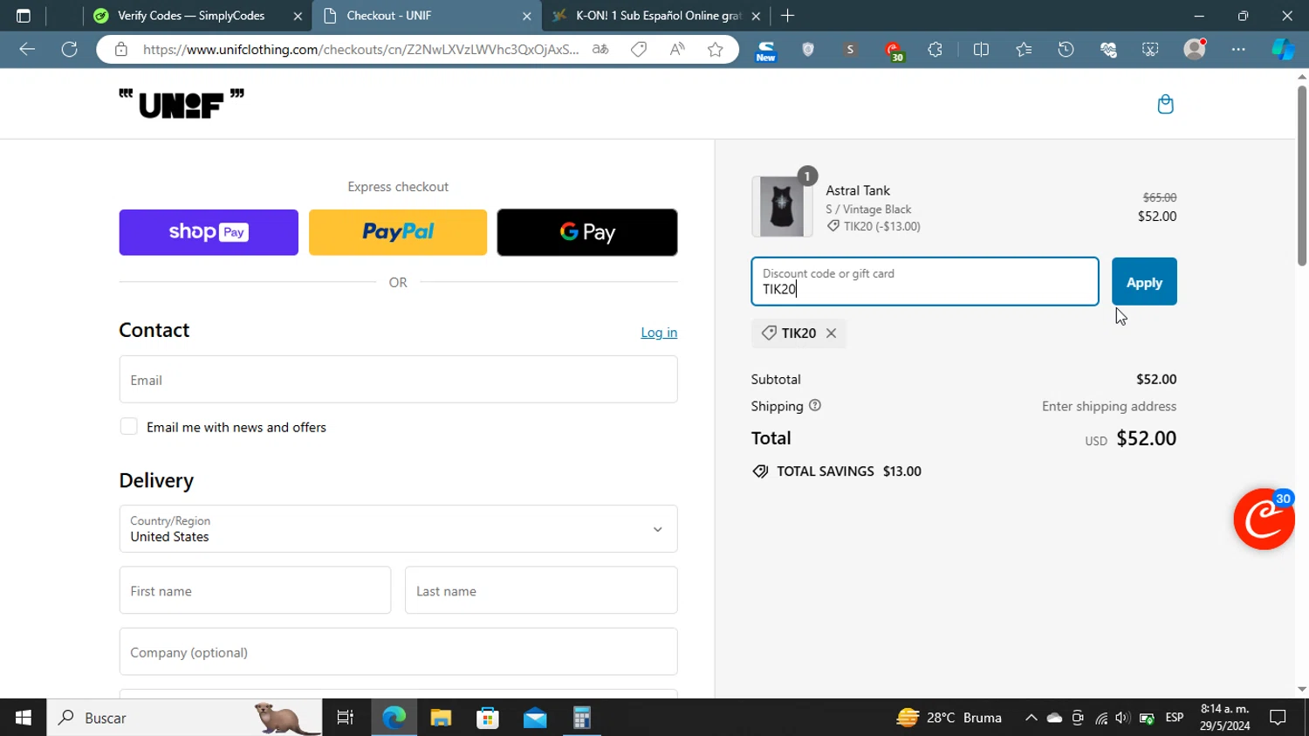Click the UNIF logo
The image size is (1309, 736).
click(182, 104)
